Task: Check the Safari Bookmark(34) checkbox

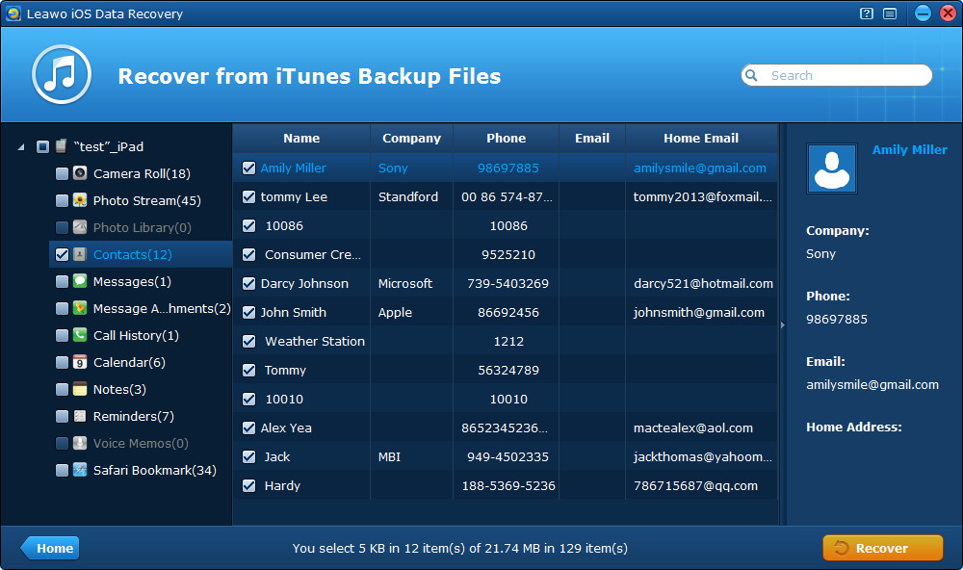Action: click(62, 470)
